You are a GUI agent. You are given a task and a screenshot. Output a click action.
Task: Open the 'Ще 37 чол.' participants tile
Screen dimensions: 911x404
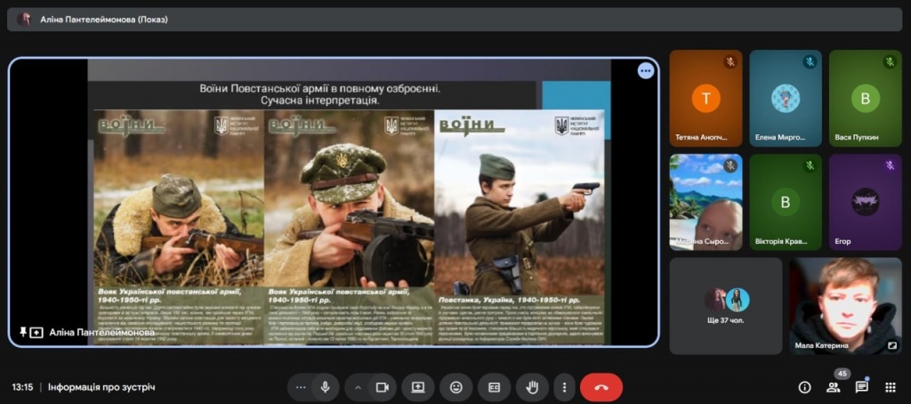click(725, 306)
